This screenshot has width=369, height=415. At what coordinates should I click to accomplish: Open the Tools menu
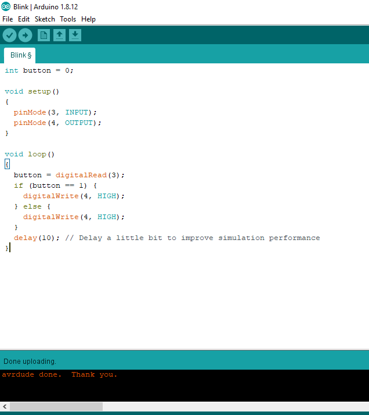click(x=68, y=19)
